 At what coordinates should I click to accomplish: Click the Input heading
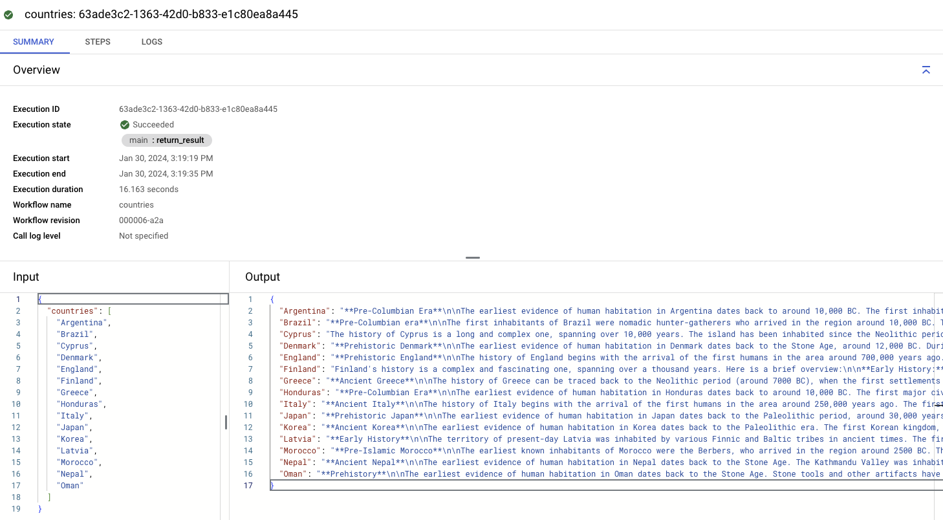[x=26, y=277]
